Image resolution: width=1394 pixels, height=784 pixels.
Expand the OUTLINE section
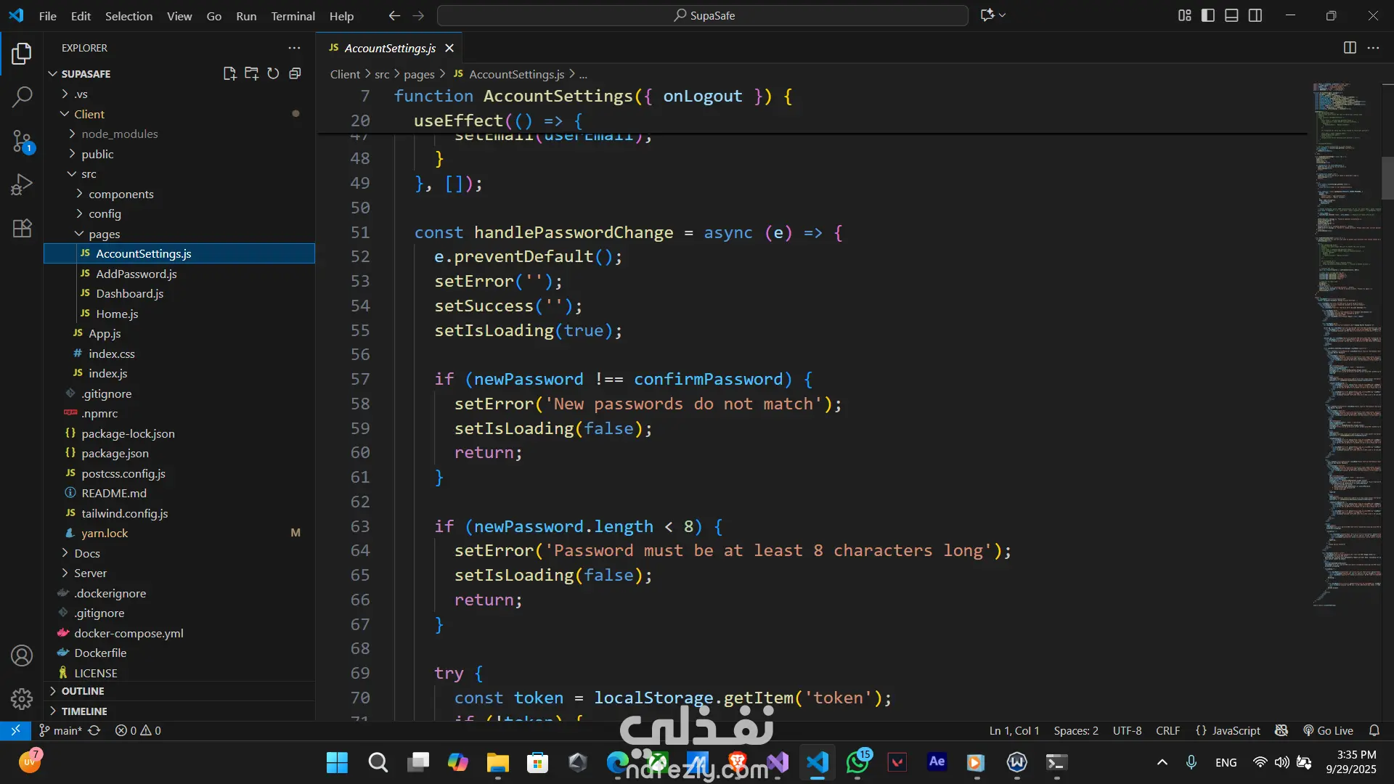(x=83, y=691)
